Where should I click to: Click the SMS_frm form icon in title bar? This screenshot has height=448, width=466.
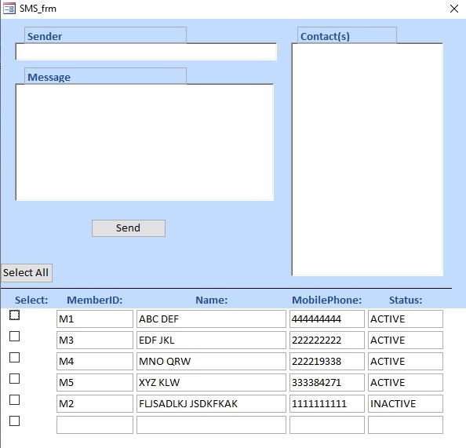click(9, 9)
